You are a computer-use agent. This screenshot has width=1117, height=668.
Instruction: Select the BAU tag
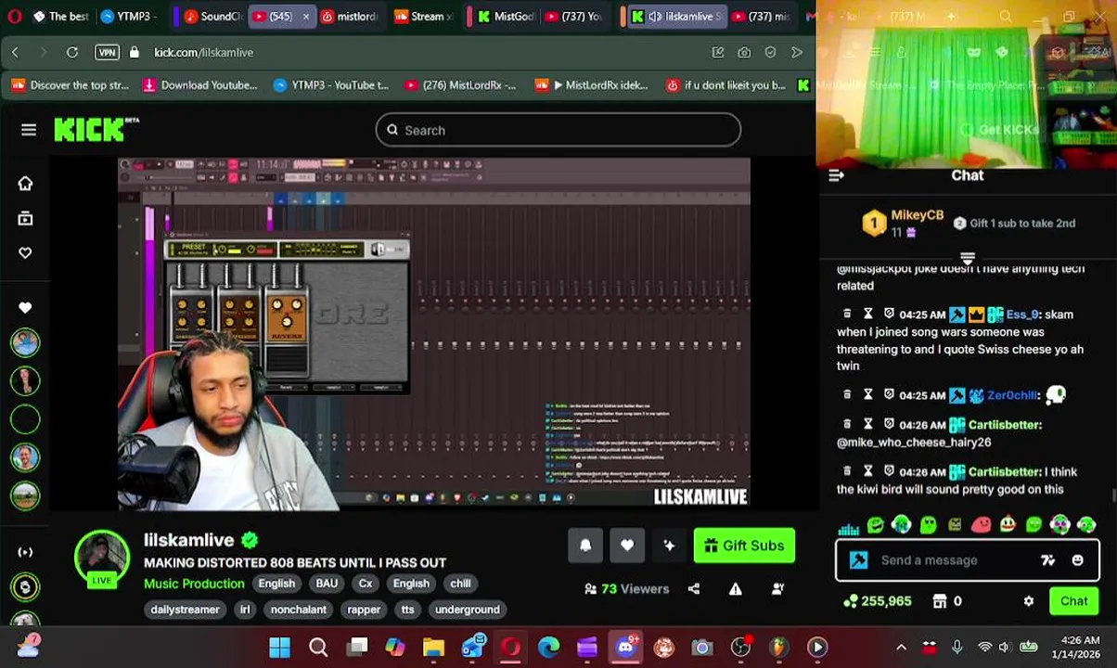327,584
